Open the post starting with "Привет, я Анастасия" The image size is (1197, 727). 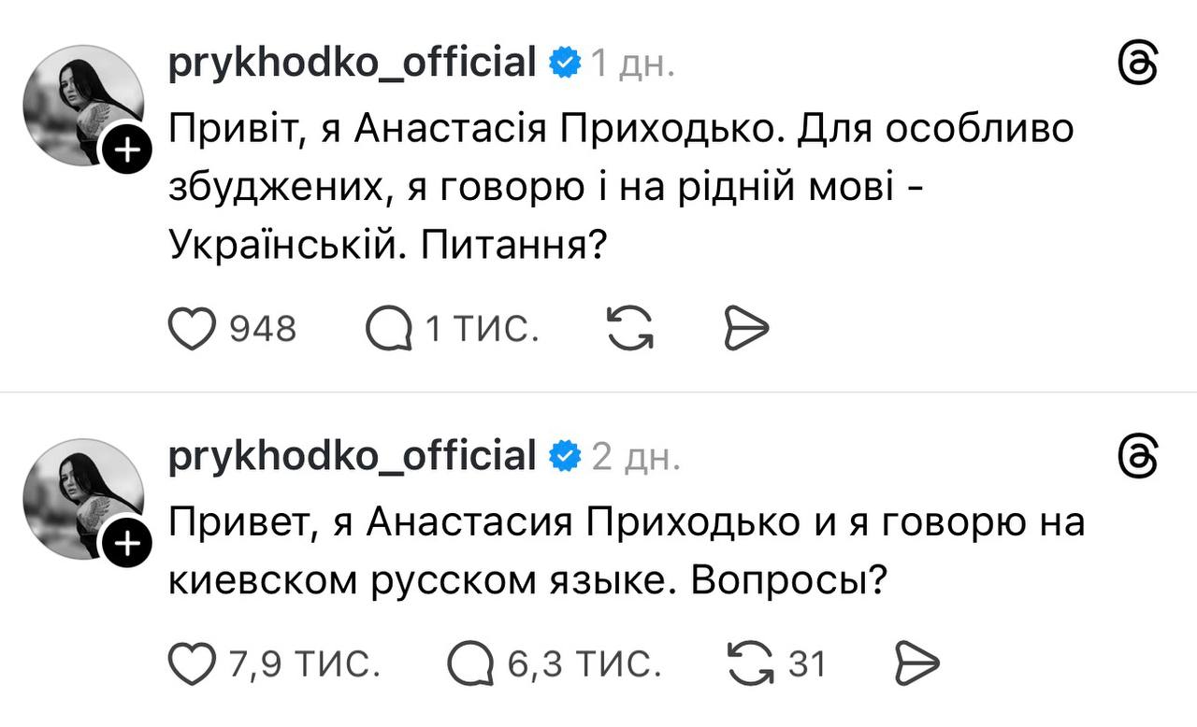[x=625, y=551]
